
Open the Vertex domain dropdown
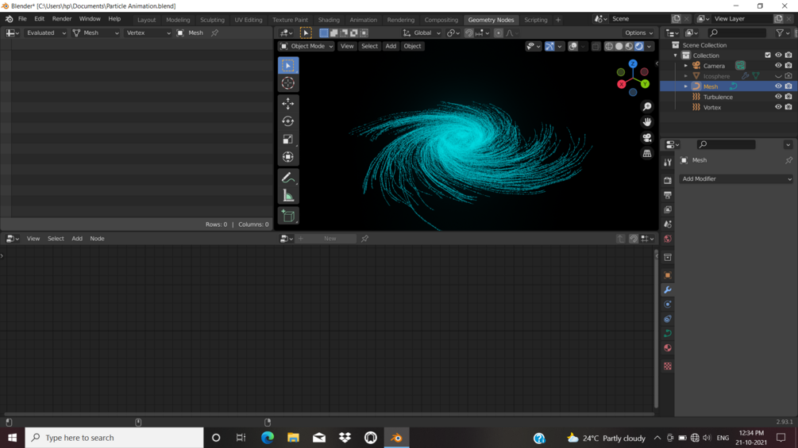[x=147, y=33]
